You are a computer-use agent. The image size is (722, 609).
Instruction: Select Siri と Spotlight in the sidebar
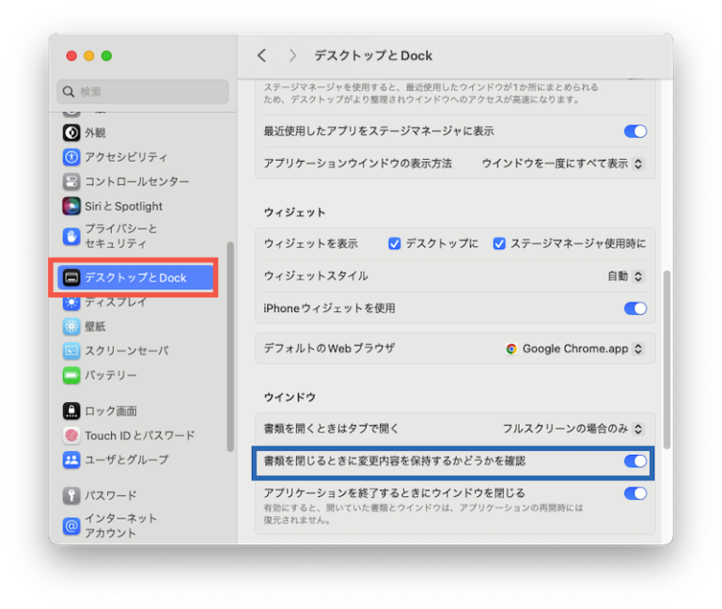click(x=123, y=206)
